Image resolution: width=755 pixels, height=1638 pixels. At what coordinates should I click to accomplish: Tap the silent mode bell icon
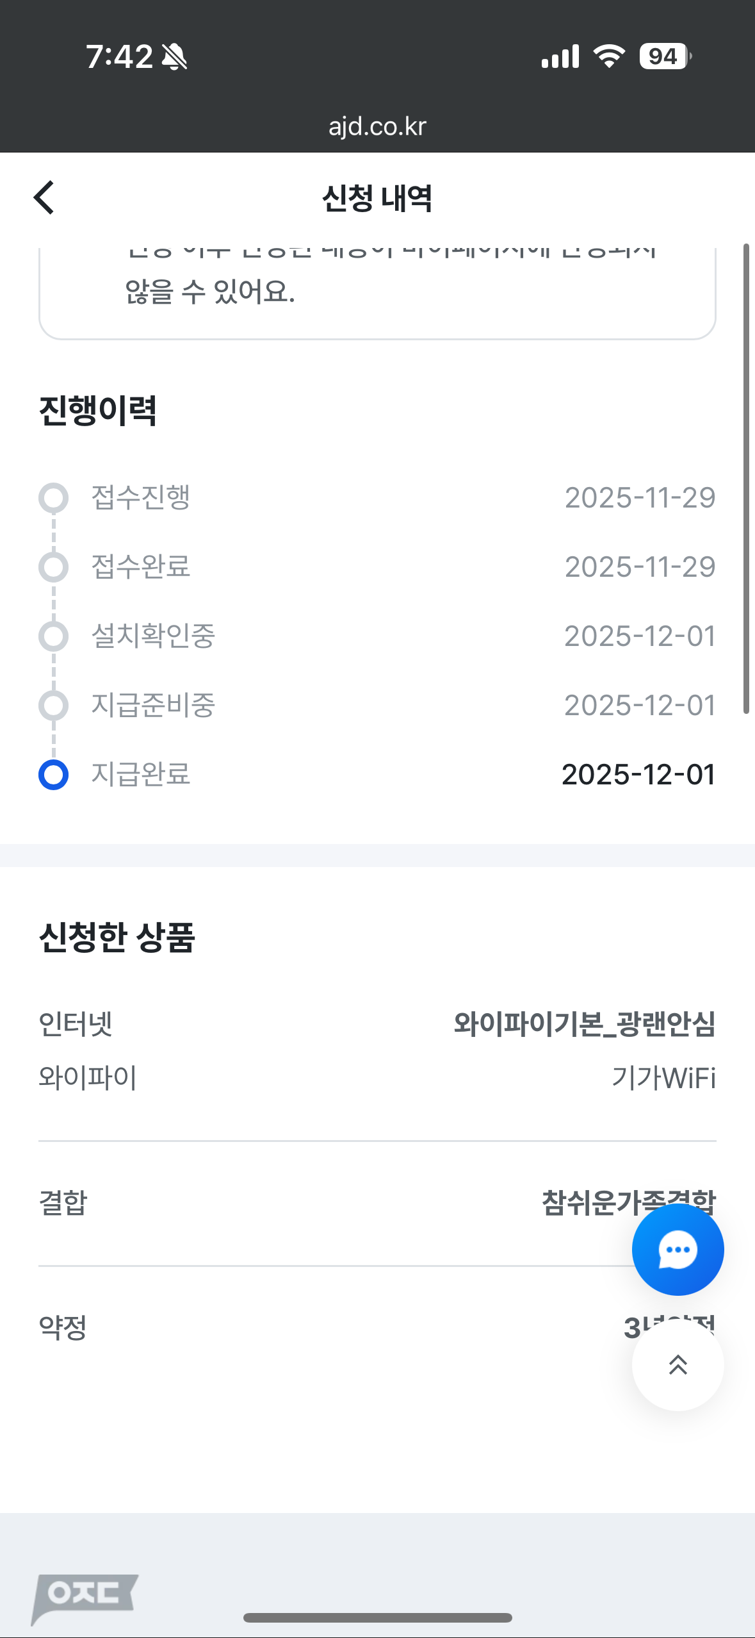174,57
